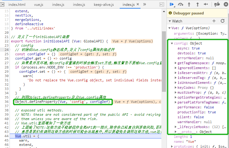Resume script execution
229x148 pixels.
[x=172, y=4]
